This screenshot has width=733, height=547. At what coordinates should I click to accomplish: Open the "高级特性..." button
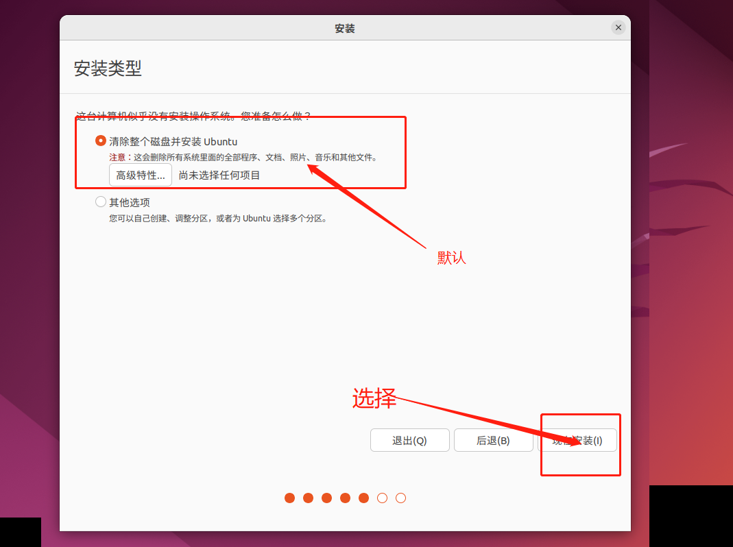coord(141,175)
